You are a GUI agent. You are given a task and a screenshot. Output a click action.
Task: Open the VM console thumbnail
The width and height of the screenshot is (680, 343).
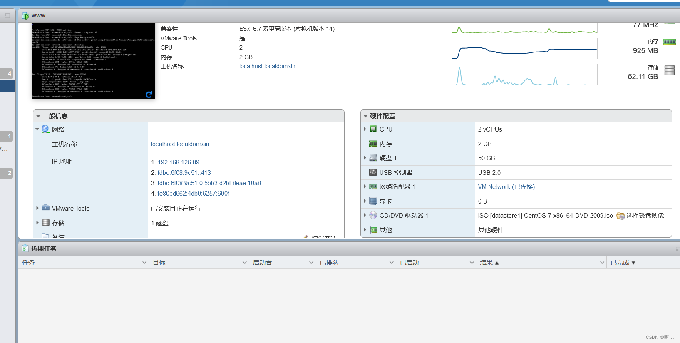pos(93,61)
